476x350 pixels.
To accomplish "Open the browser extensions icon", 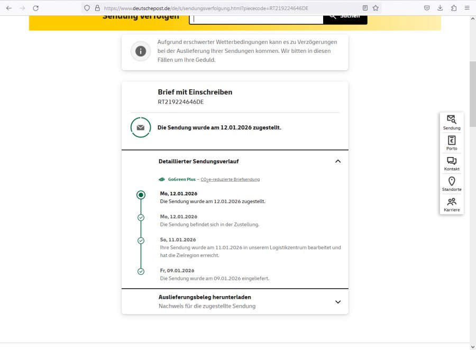I will pyautogui.click(x=453, y=8).
